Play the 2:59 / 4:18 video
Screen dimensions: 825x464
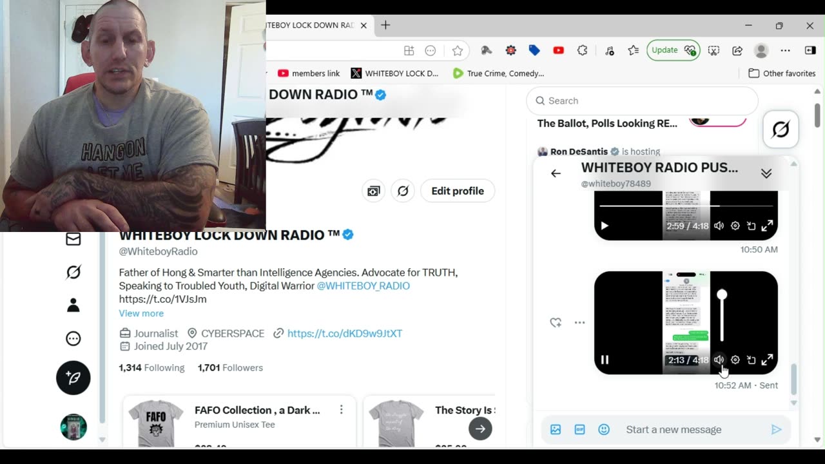point(605,226)
